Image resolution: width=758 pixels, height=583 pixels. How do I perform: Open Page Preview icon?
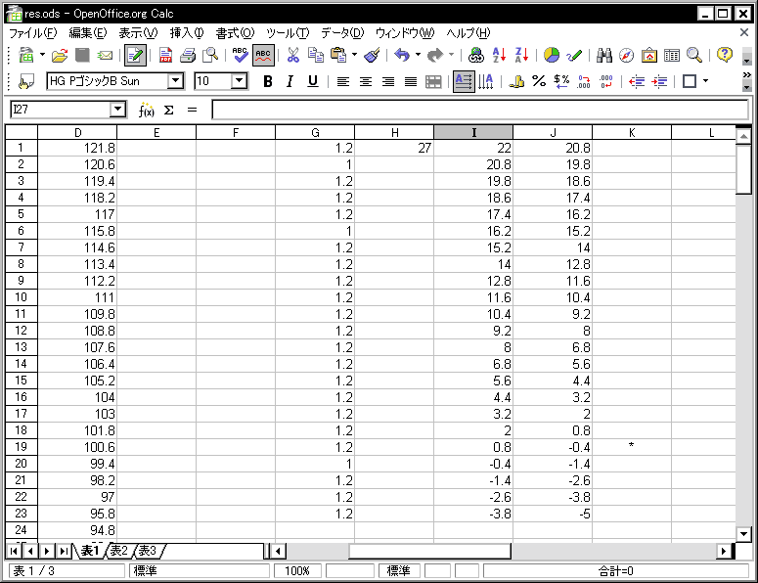(210, 55)
